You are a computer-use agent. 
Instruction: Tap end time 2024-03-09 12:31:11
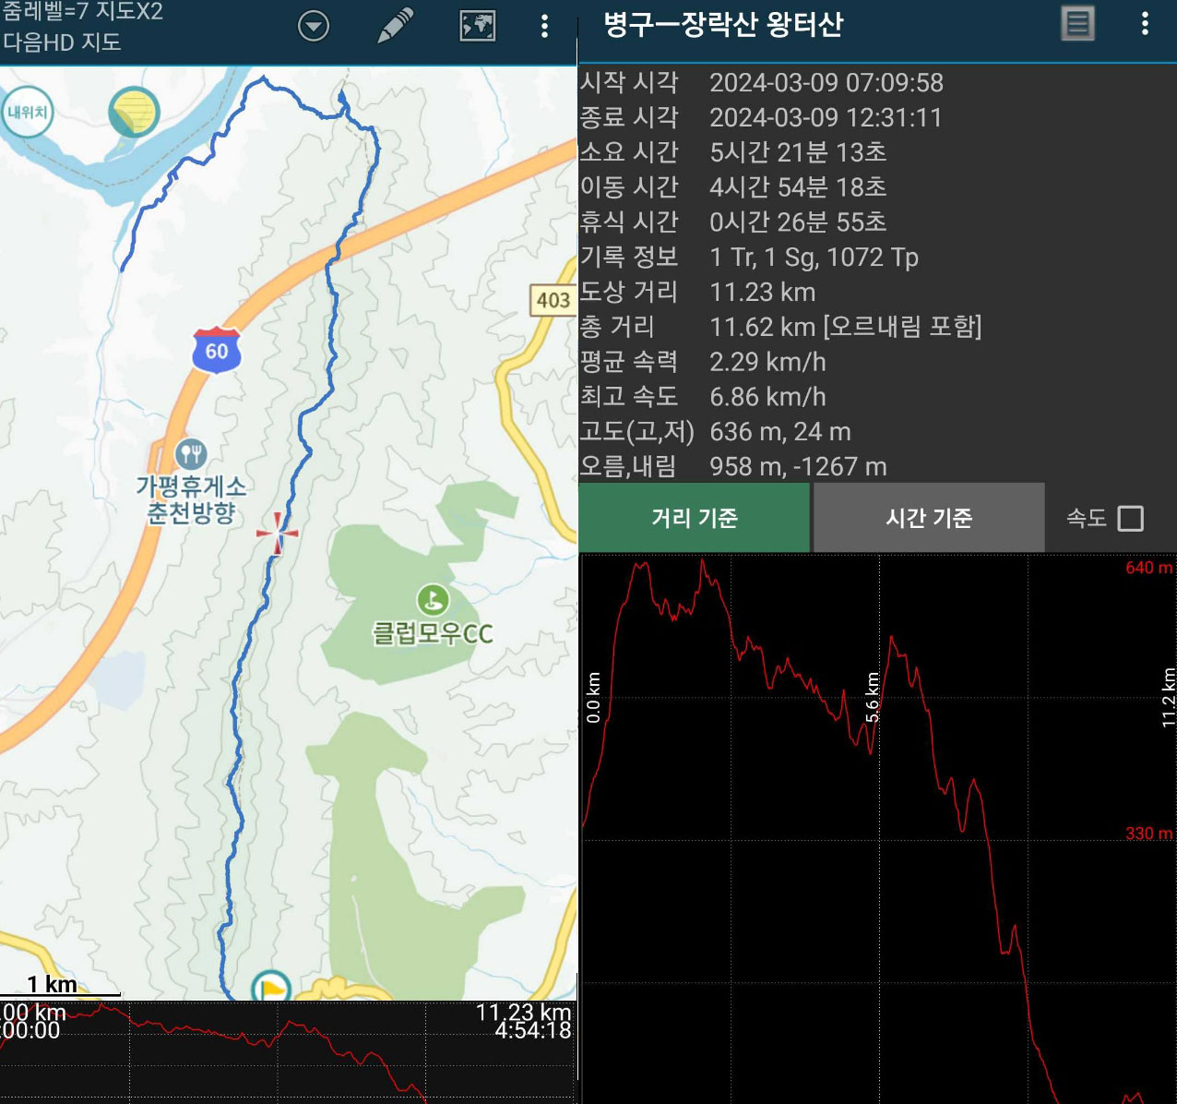point(826,118)
